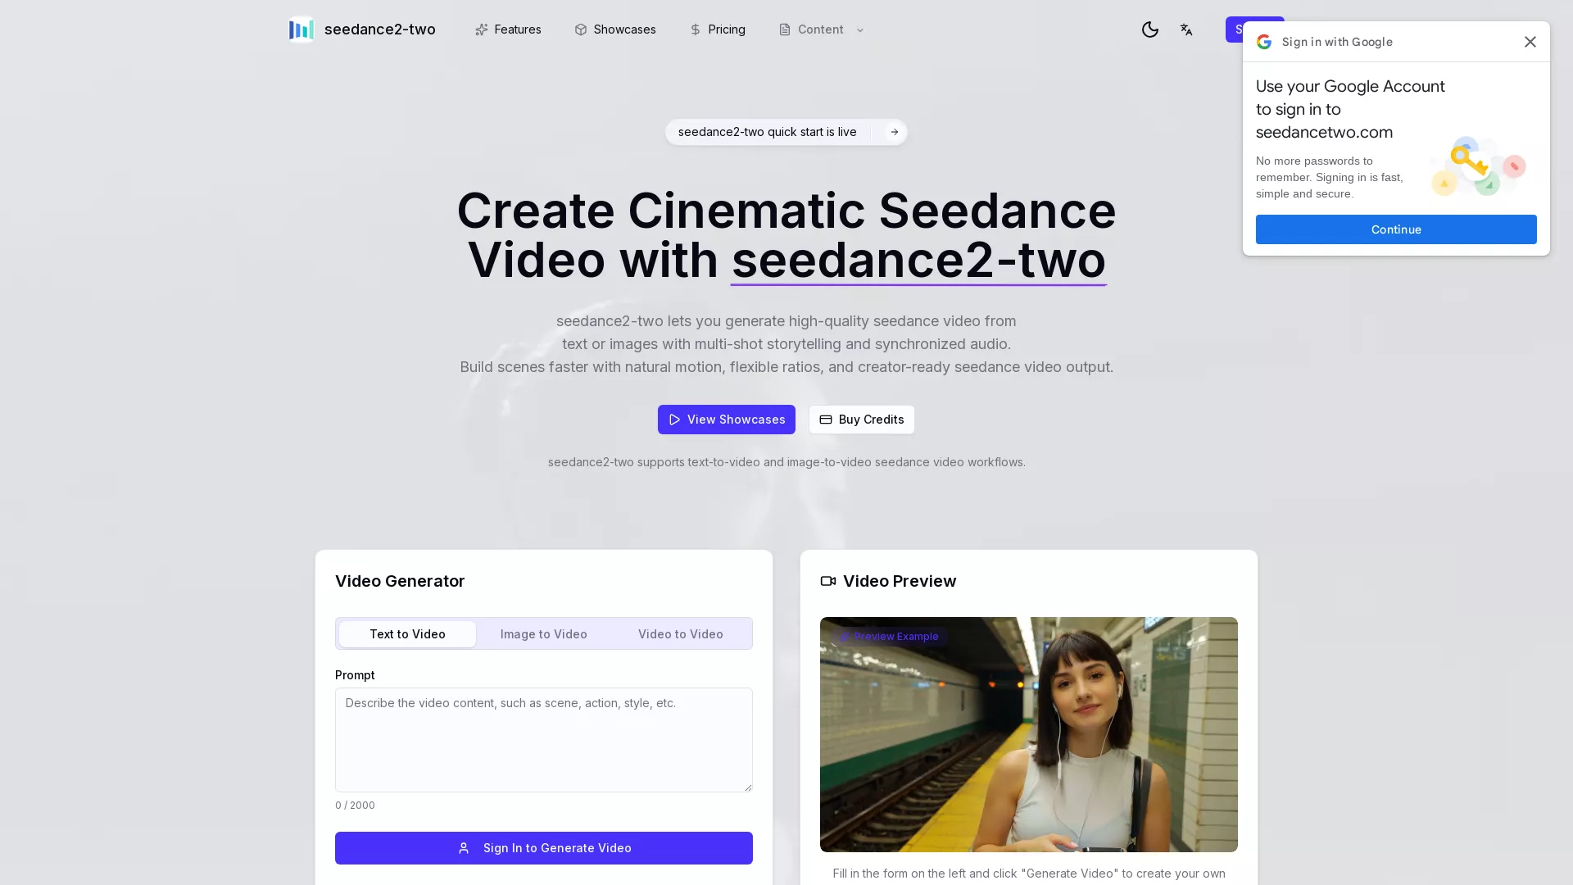The width and height of the screenshot is (1573, 885).
Task: Click the sparkles icon next to Features
Action: pyautogui.click(x=482, y=29)
